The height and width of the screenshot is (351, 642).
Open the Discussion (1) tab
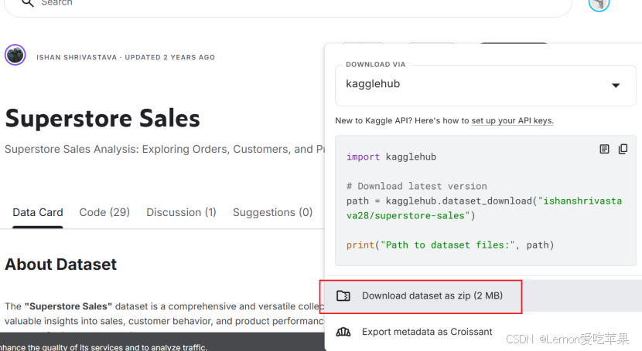pyautogui.click(x=181, y=213)
